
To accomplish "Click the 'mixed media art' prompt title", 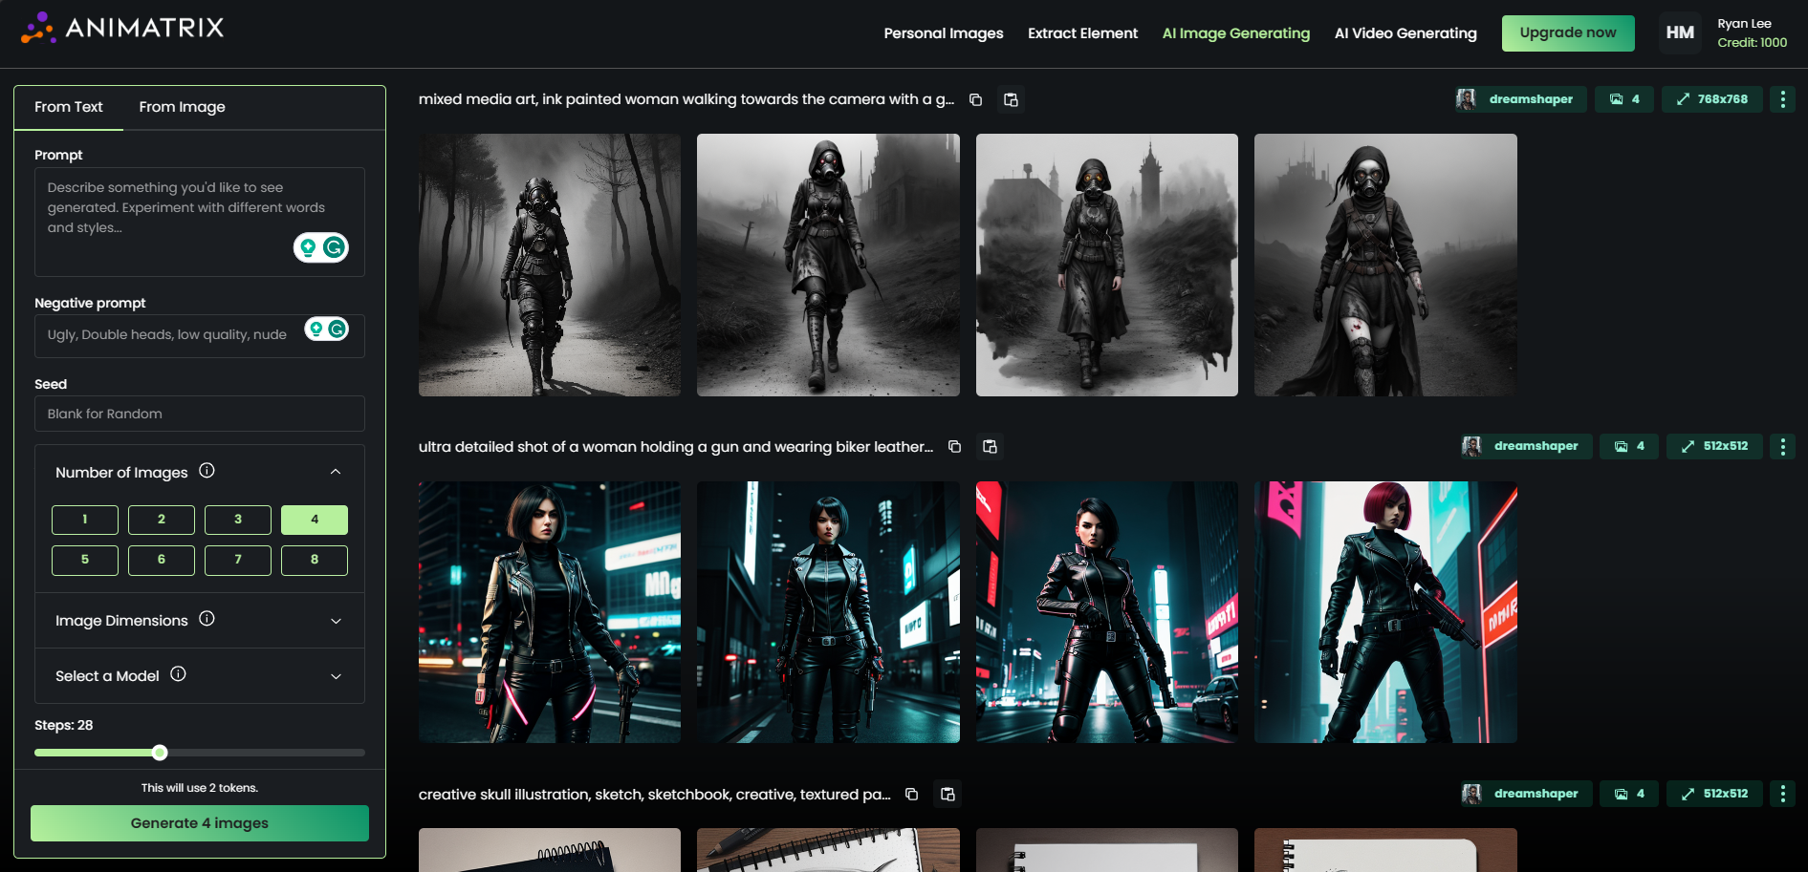I will [x=686, y=99].
